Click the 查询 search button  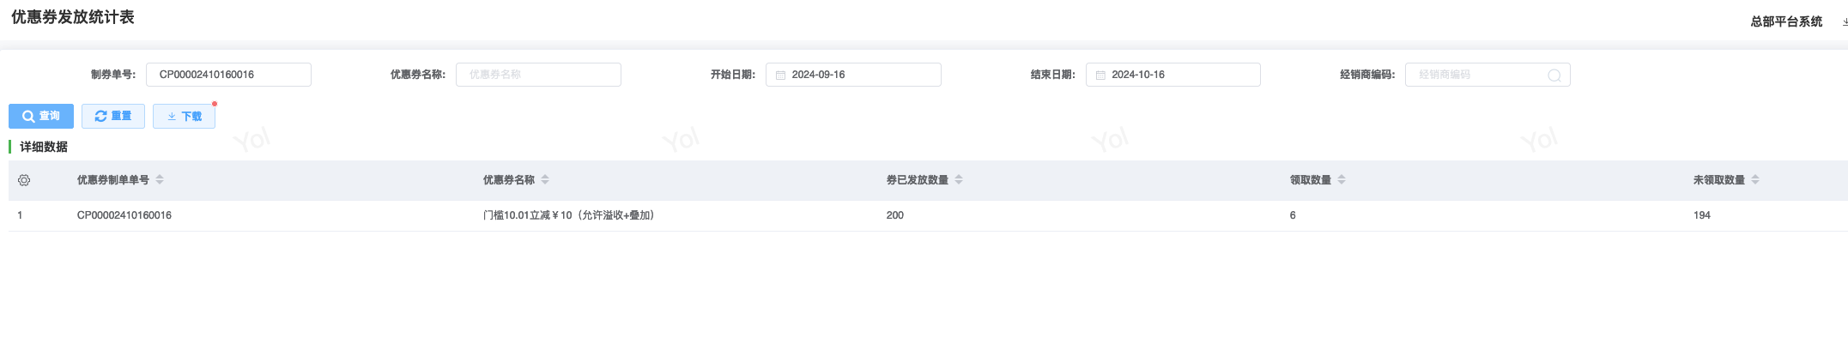pyautogui.click(x=41, y=117)
